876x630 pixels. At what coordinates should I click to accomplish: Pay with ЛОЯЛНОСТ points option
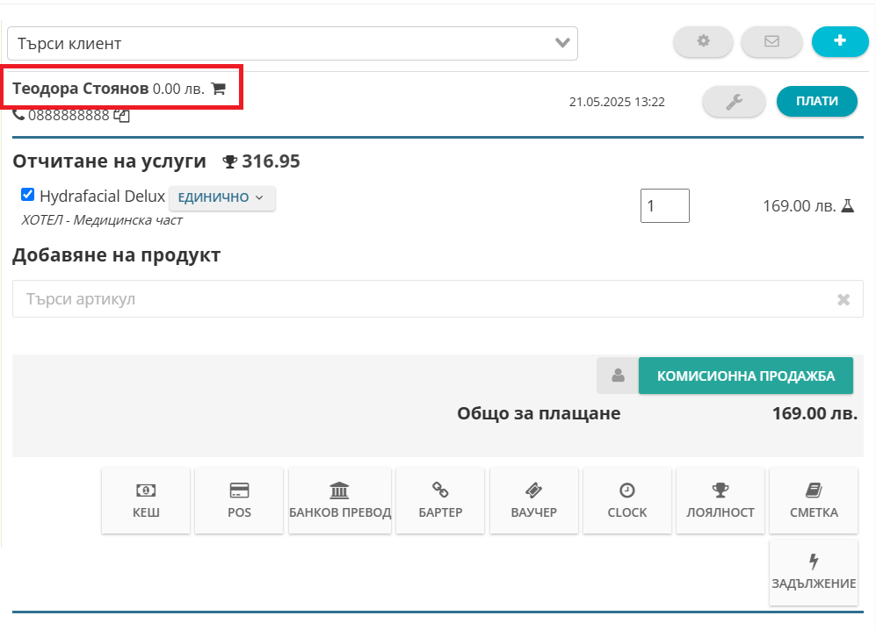click(x=720, y=500)
